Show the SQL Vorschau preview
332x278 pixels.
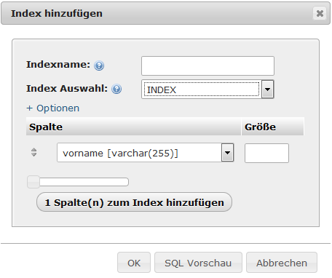pyautogui.click(x=198, y=263)
